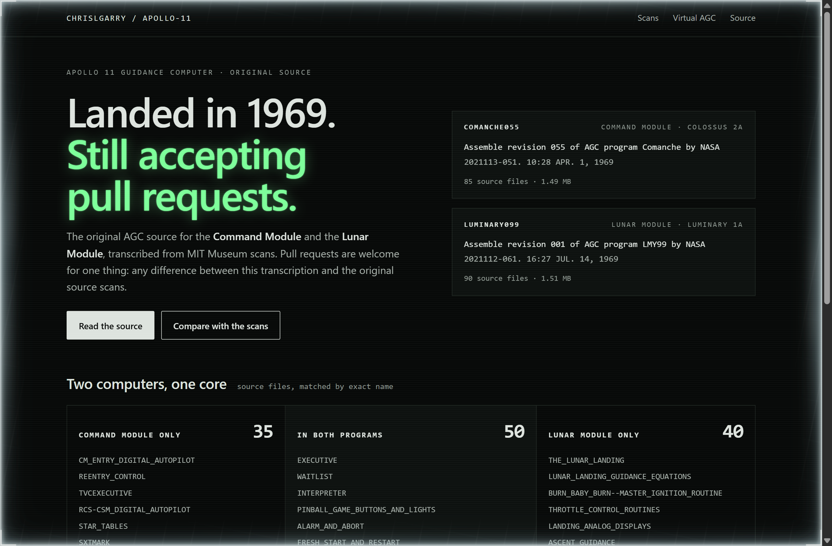Viewport: 832px width, 546px height.
Task: Open the Virtual AGC nav link
Action: click(694, 18)
